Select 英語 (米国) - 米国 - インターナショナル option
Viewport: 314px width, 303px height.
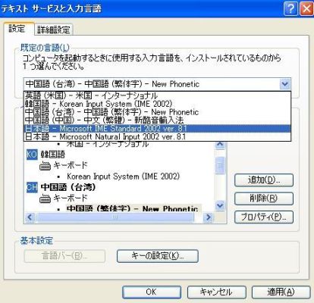tap(157, 95)
